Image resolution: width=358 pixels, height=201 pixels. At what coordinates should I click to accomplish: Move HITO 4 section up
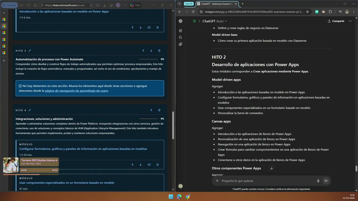point(151,110)
